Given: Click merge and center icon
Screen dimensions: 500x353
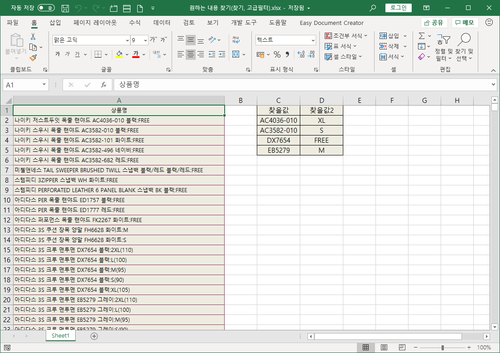Looking at the screenshot, I should pos(236,54).
